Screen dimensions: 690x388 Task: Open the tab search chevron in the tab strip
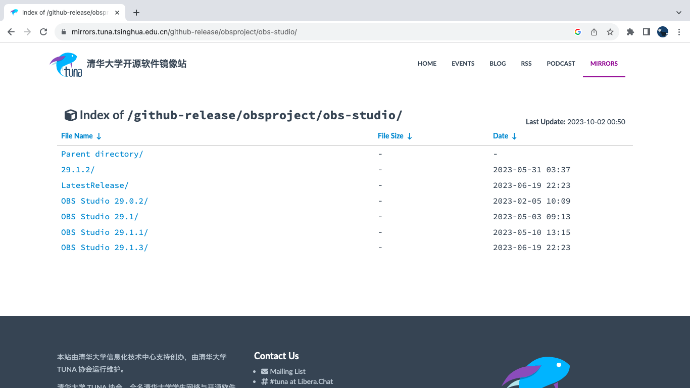678,12
